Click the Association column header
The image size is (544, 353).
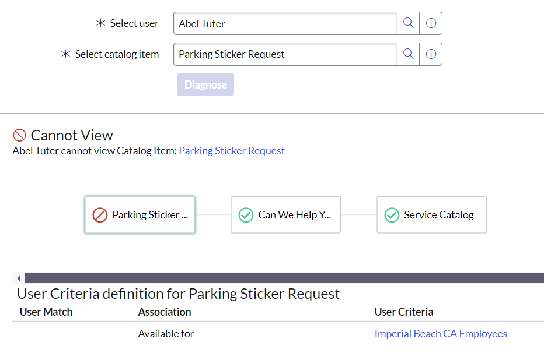pyautogui.click(x=165, y=312)
